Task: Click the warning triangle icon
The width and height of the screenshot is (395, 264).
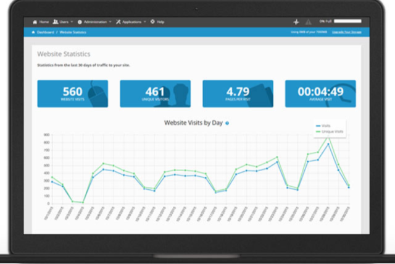Action: click(309, 22)
